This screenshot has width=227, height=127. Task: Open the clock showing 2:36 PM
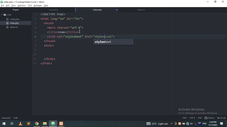[x=213, y=124]
